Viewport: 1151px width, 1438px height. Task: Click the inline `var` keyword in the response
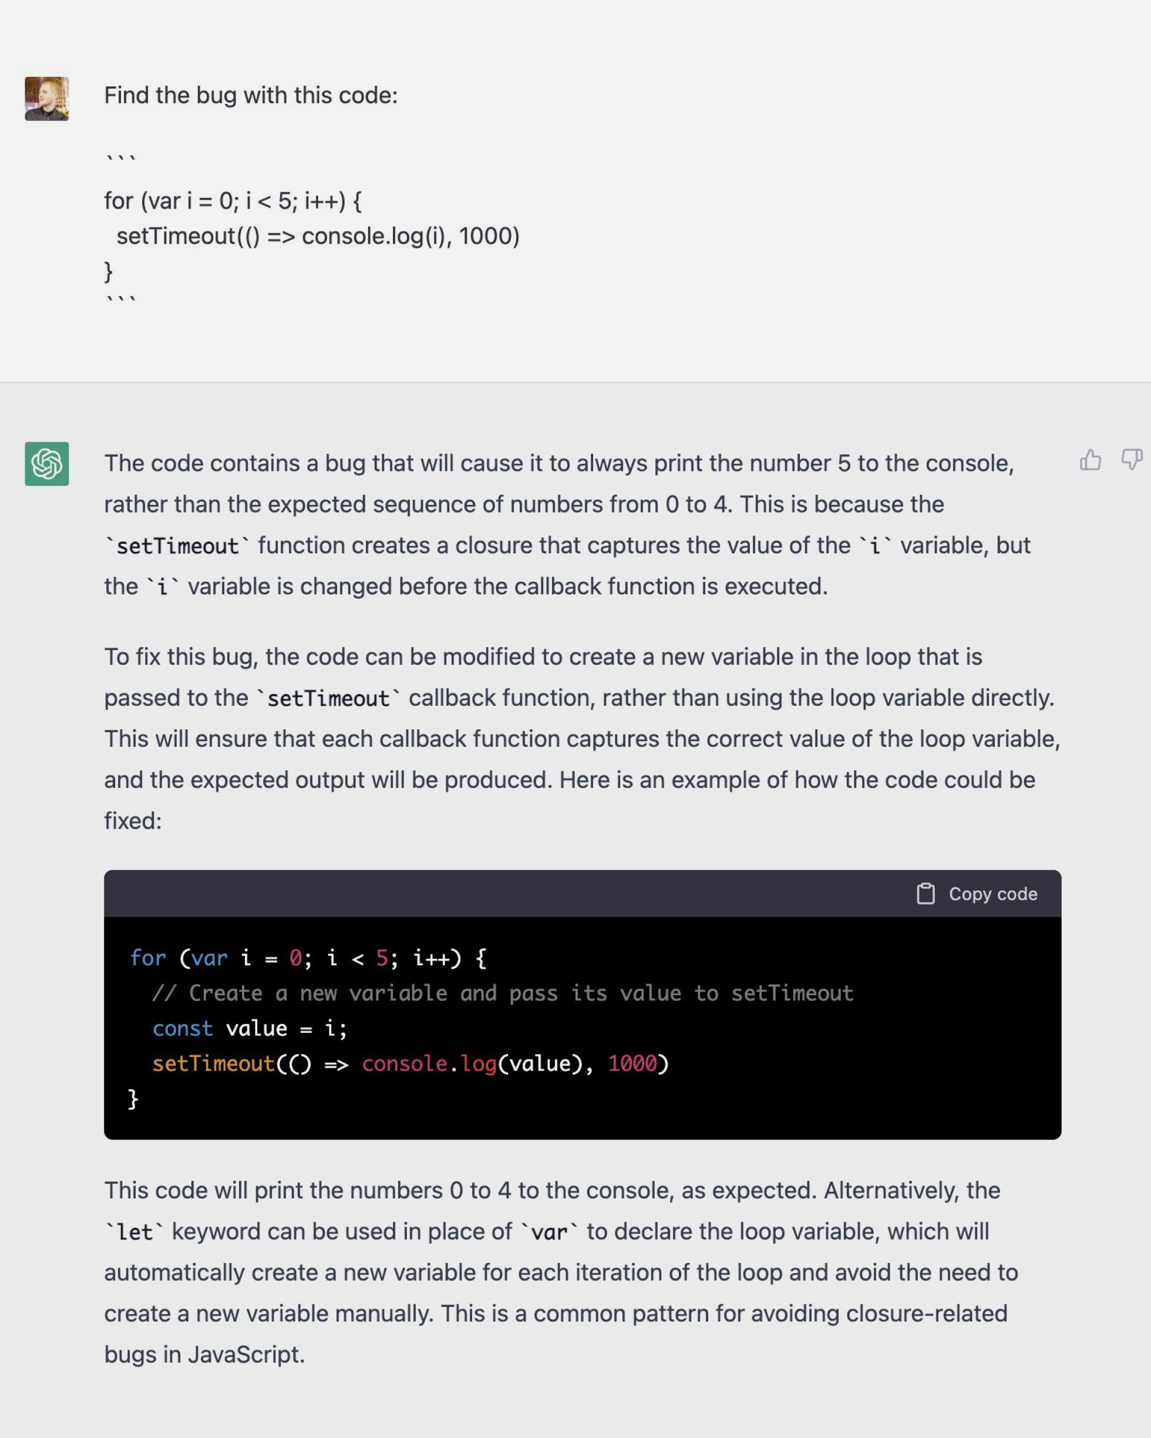549,1232
